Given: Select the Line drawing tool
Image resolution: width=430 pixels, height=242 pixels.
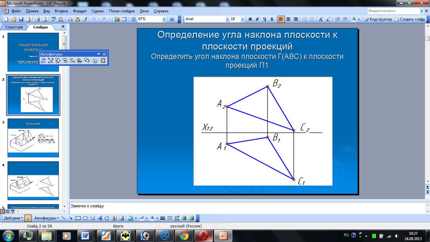Looking at the screenshot, I should (64, 218).
